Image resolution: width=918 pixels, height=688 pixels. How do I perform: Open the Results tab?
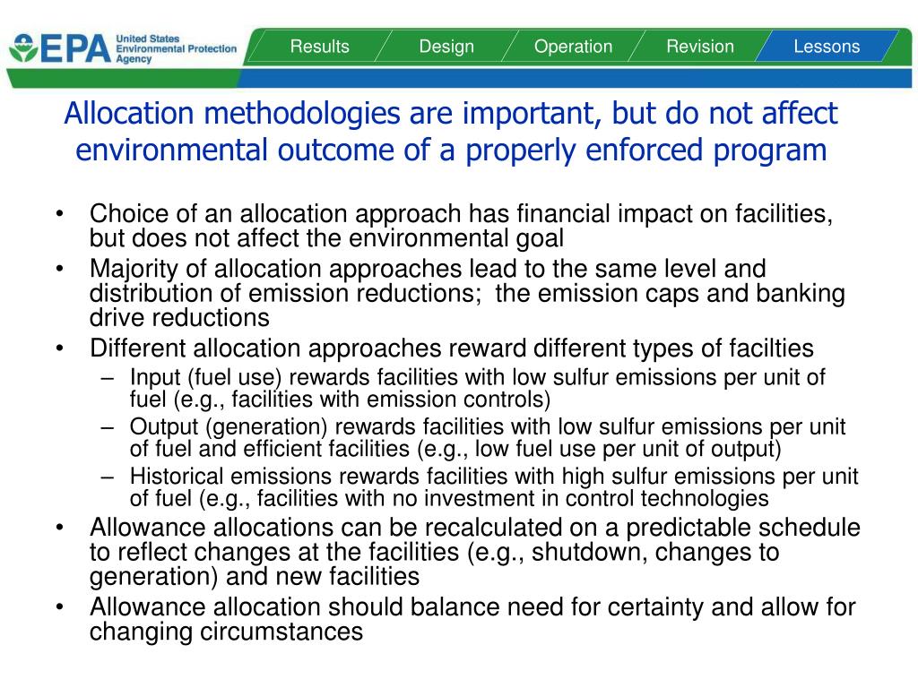tap(320, 47)
